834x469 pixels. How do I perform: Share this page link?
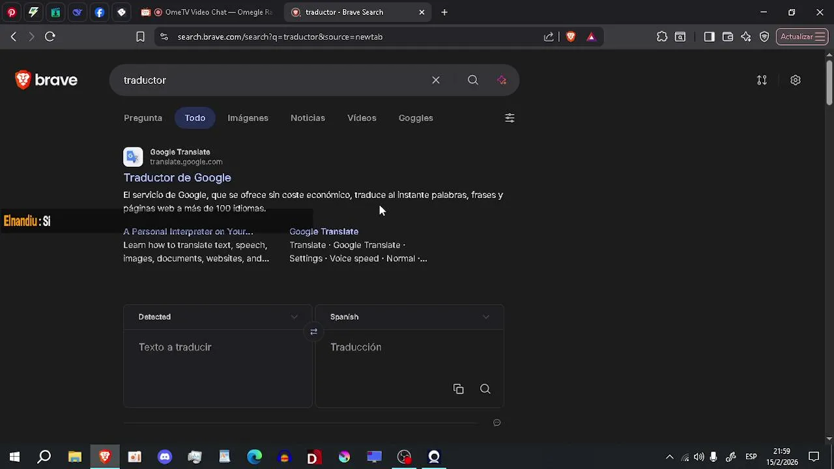[549, 36]
